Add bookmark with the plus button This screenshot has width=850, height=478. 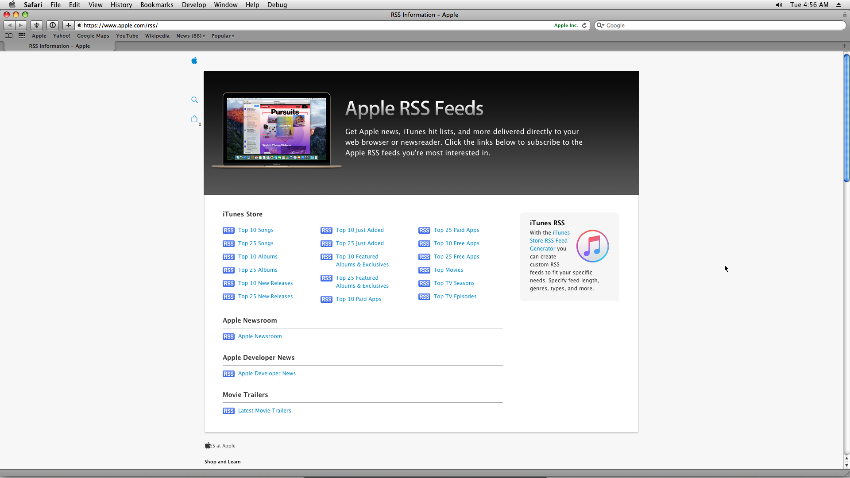coord(68,25)
